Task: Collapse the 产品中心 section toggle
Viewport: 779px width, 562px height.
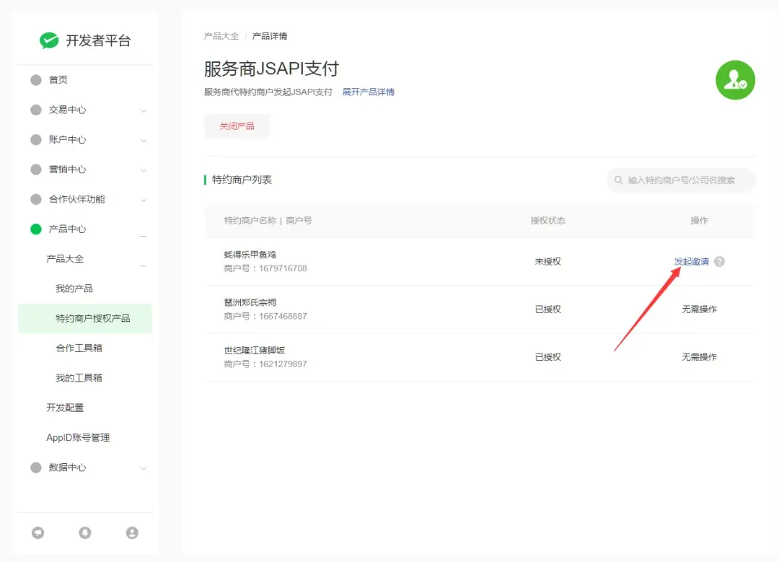Action: coord(143,236)
